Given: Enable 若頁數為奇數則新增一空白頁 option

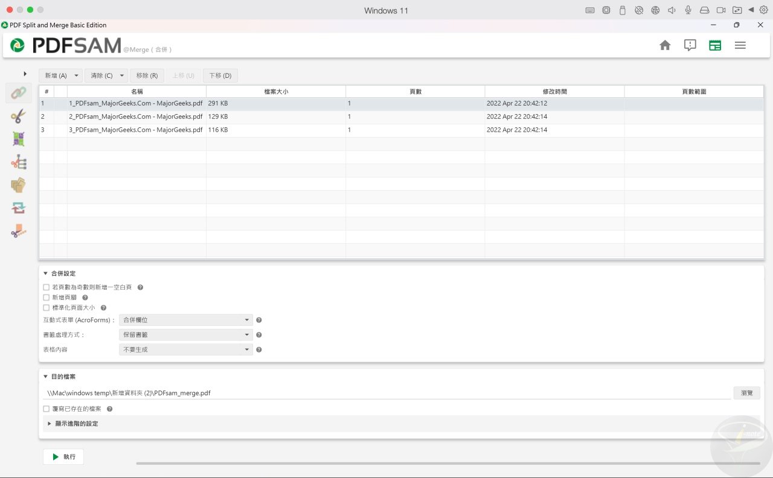Looking at the screenshot, I should pyautogui.click(x=46, y=287).
